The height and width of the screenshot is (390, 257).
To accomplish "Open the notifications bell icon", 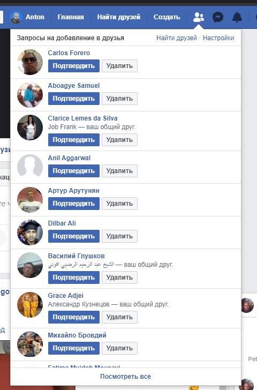I will pyautogui.click(x=237, y=17).
